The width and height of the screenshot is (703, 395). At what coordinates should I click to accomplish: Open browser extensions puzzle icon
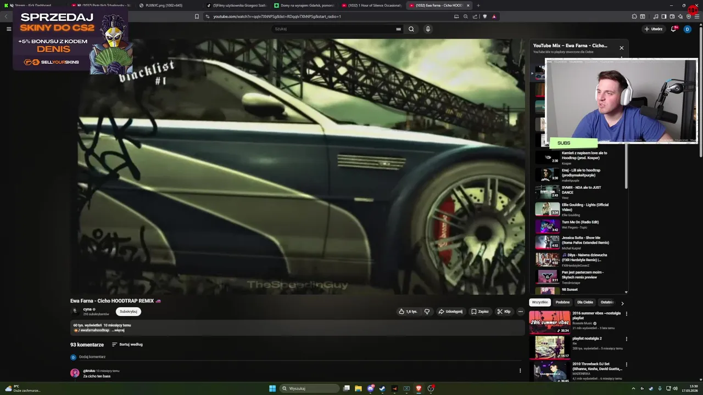634,16
